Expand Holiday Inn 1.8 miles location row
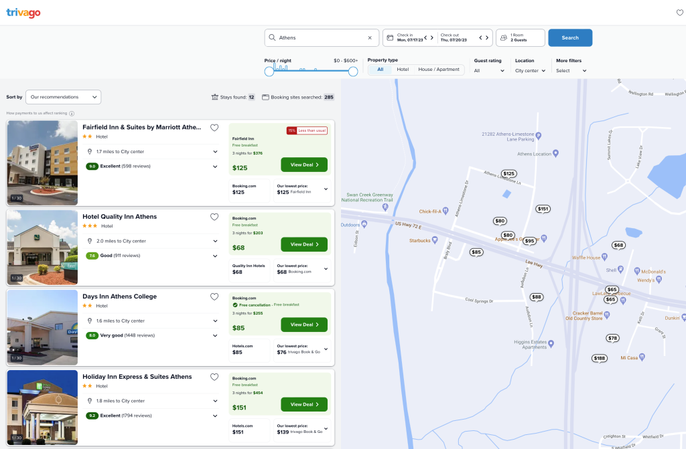Viewport: 686px width, 449px height. tap(151, 401)
